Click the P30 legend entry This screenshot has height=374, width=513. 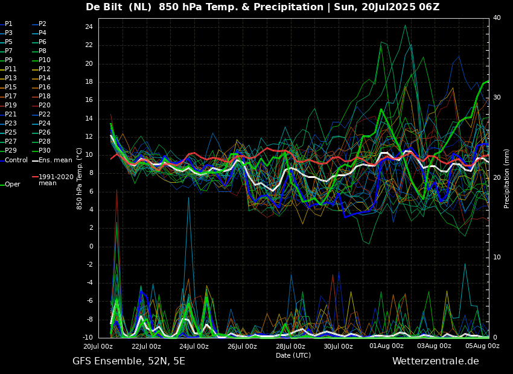point(41,150)
